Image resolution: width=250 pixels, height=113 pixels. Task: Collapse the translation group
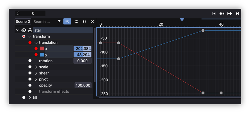tap(36, 43)
